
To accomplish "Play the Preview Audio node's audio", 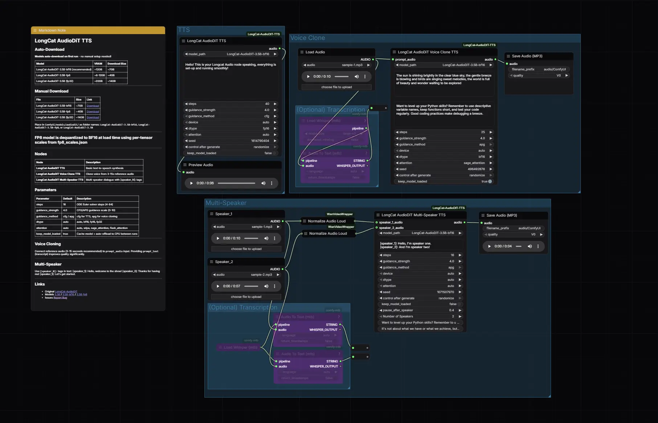I will pyautogui.click(x=191, y=183).
